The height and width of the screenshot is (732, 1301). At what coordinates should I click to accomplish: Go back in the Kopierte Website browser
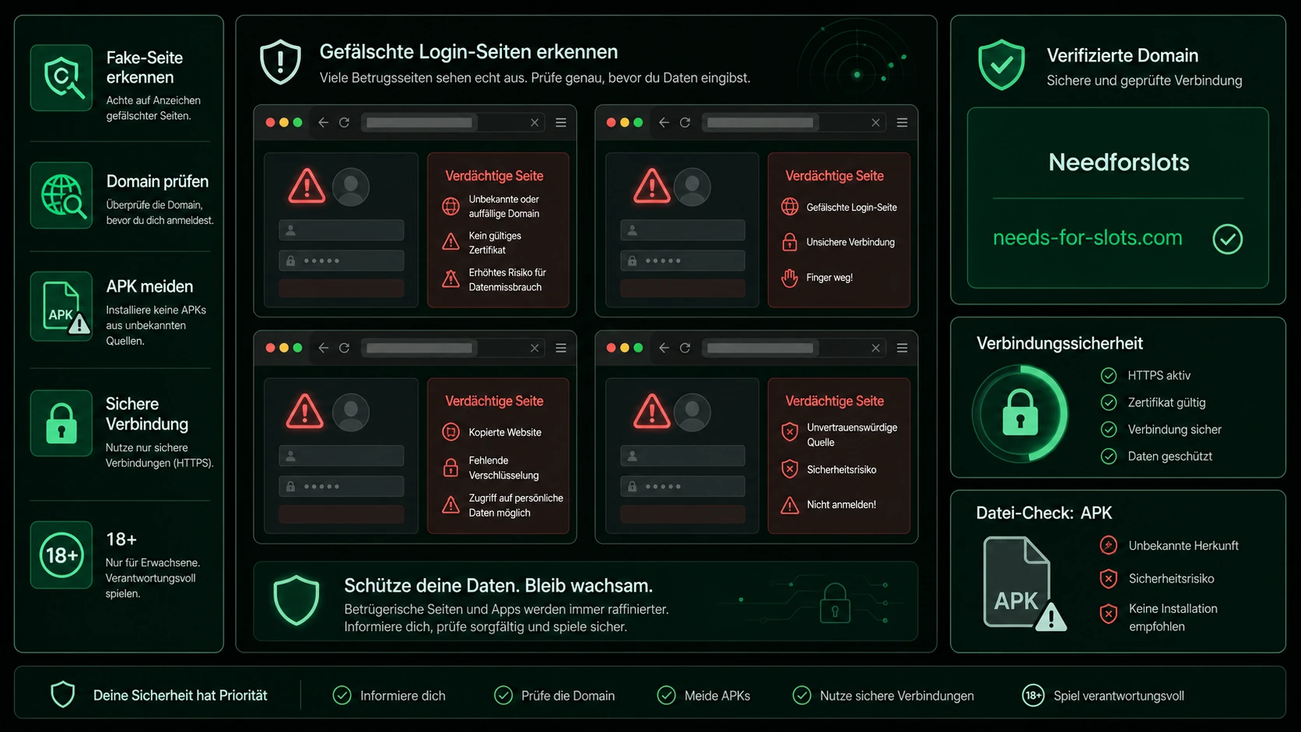tap(324, 348)
